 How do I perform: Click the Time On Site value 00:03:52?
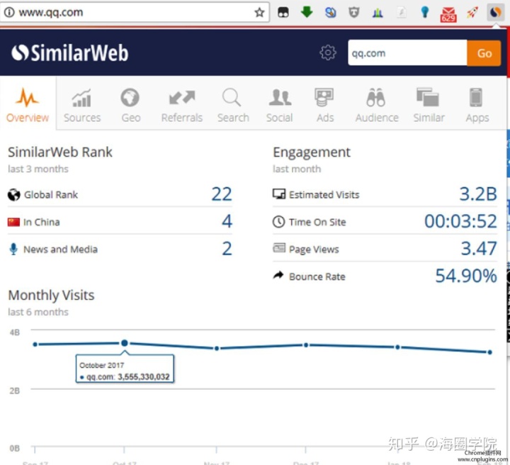pyautogui.click(x=460, y=221)
